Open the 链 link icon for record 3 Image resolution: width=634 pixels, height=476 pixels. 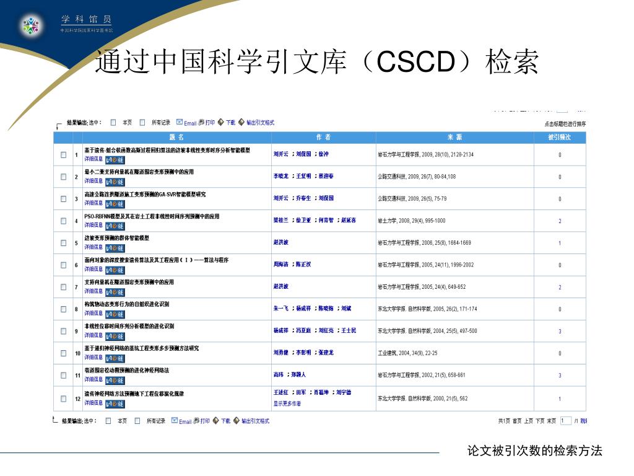(x=115, y=204)
